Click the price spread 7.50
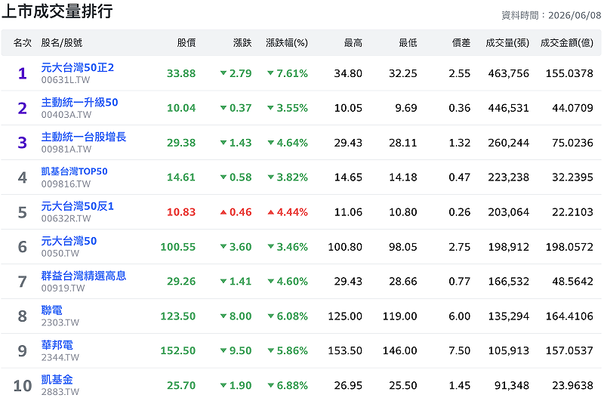The height and width of the screenshot is (401, 604). [x=460, y=351]
